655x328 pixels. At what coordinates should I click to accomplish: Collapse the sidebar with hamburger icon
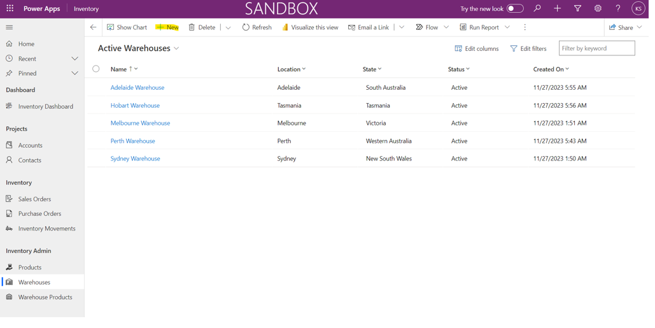tap(9, 27)
